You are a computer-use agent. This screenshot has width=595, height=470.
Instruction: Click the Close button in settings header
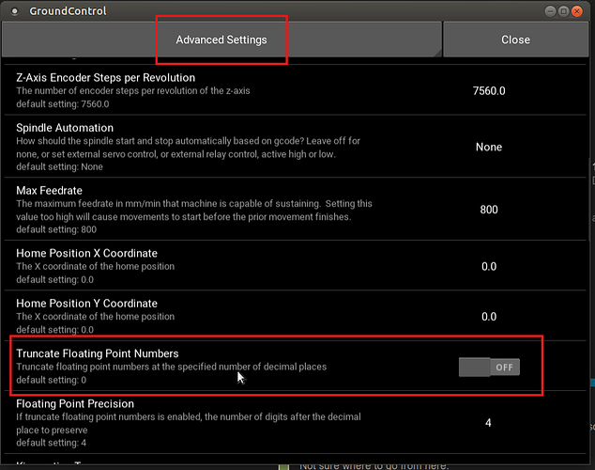click(x=515, y=39)
